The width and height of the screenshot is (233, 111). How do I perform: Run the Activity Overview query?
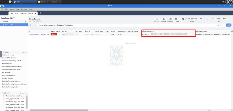pyautogui.click(x=8, y=55)
